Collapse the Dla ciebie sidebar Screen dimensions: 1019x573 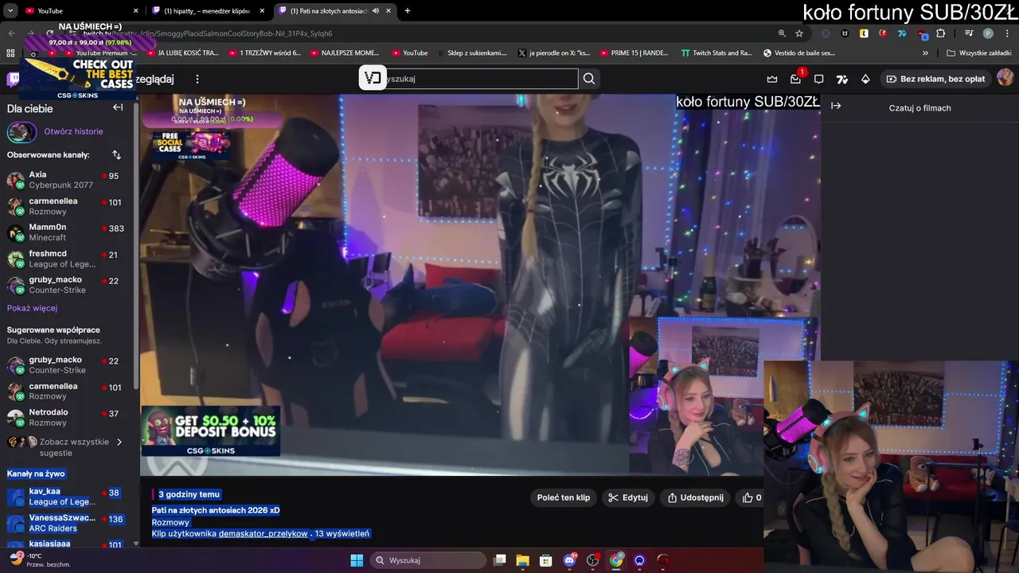pos(118,107)
